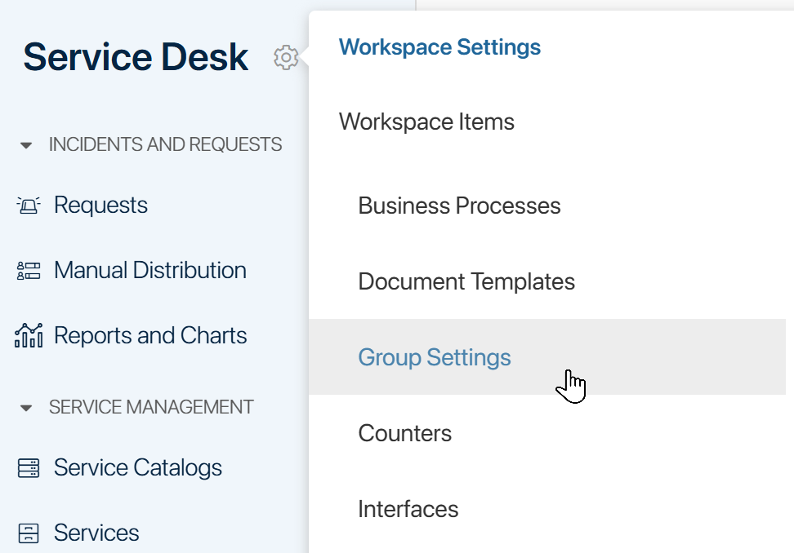
Task: Go to Reports and Charts
Action: (150, 336)
